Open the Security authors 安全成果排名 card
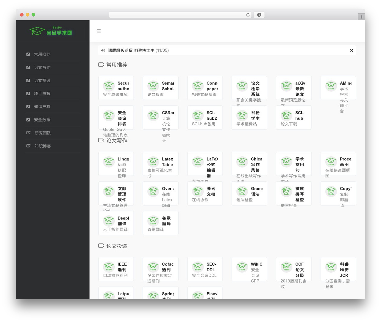Viewport: 381px width, 322px height. [x=116, y=88]
